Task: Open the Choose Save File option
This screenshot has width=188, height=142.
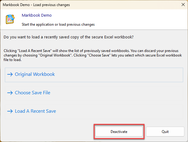Action: click(32, 93)
